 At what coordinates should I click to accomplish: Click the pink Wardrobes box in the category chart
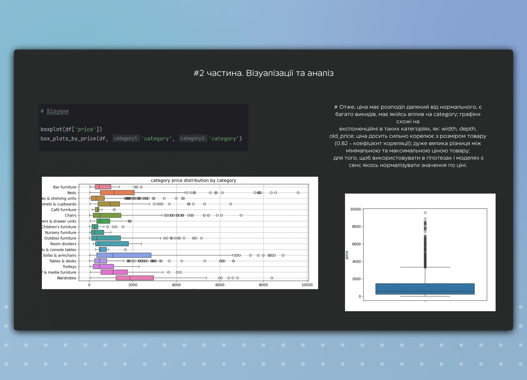click(x=135, y=278)
